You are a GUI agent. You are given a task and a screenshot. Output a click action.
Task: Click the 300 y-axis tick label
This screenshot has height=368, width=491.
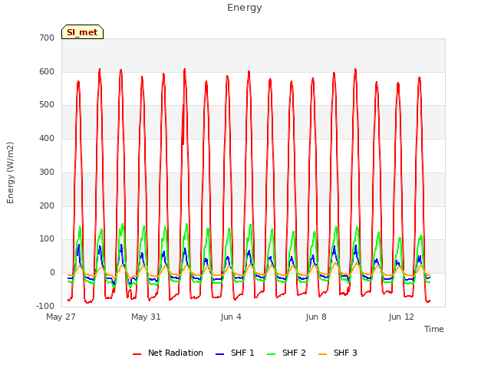(47, 172)
